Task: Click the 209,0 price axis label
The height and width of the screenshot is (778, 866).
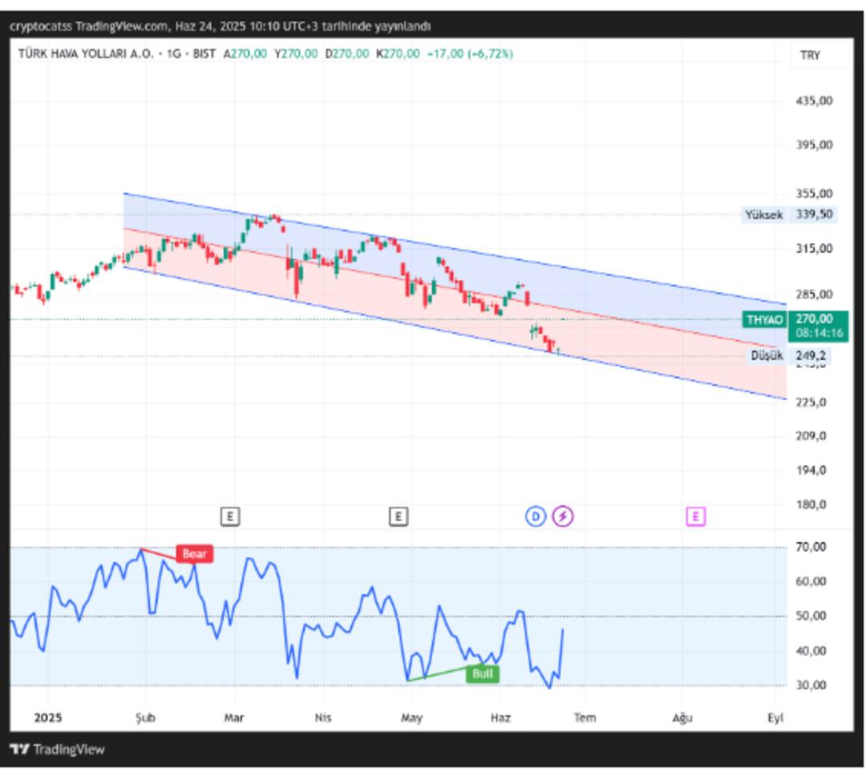Action: (811, 436)
